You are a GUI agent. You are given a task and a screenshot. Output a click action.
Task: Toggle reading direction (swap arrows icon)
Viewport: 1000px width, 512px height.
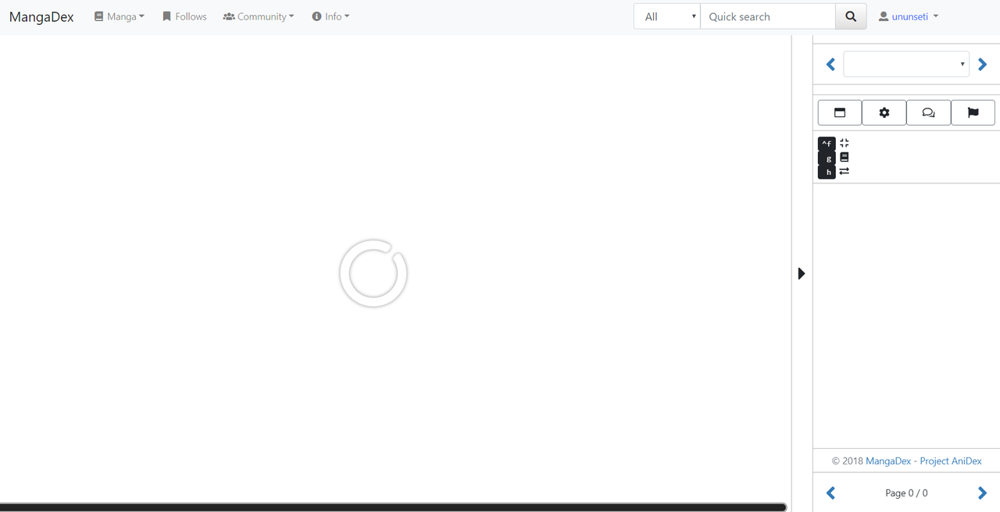(844, 171)
